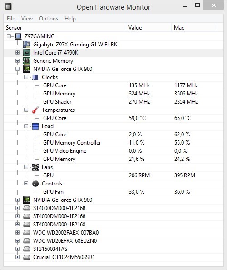Click the blue Load bars icon
Screen dimensions: 227x270
click(x=35, y=126)
